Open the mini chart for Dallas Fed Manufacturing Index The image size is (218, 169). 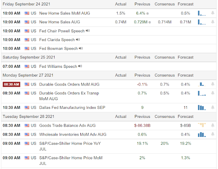pos(202,107)
